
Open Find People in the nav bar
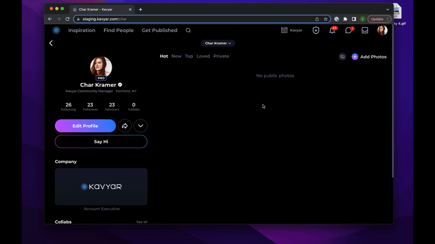tap(119, 30)
